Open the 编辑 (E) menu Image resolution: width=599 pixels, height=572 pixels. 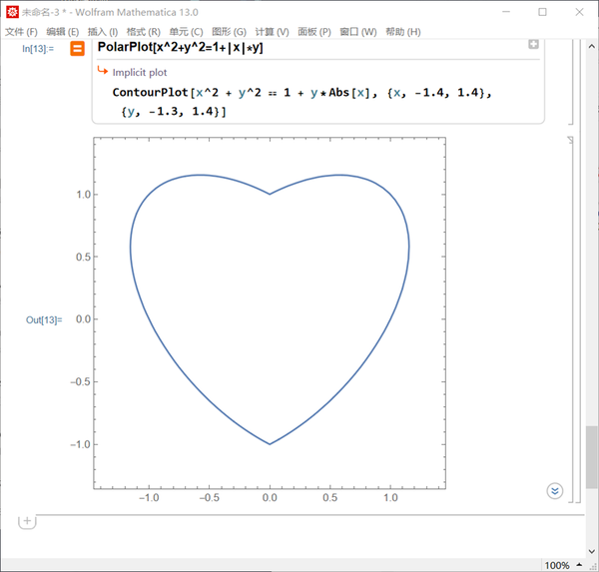click(63, 32)
